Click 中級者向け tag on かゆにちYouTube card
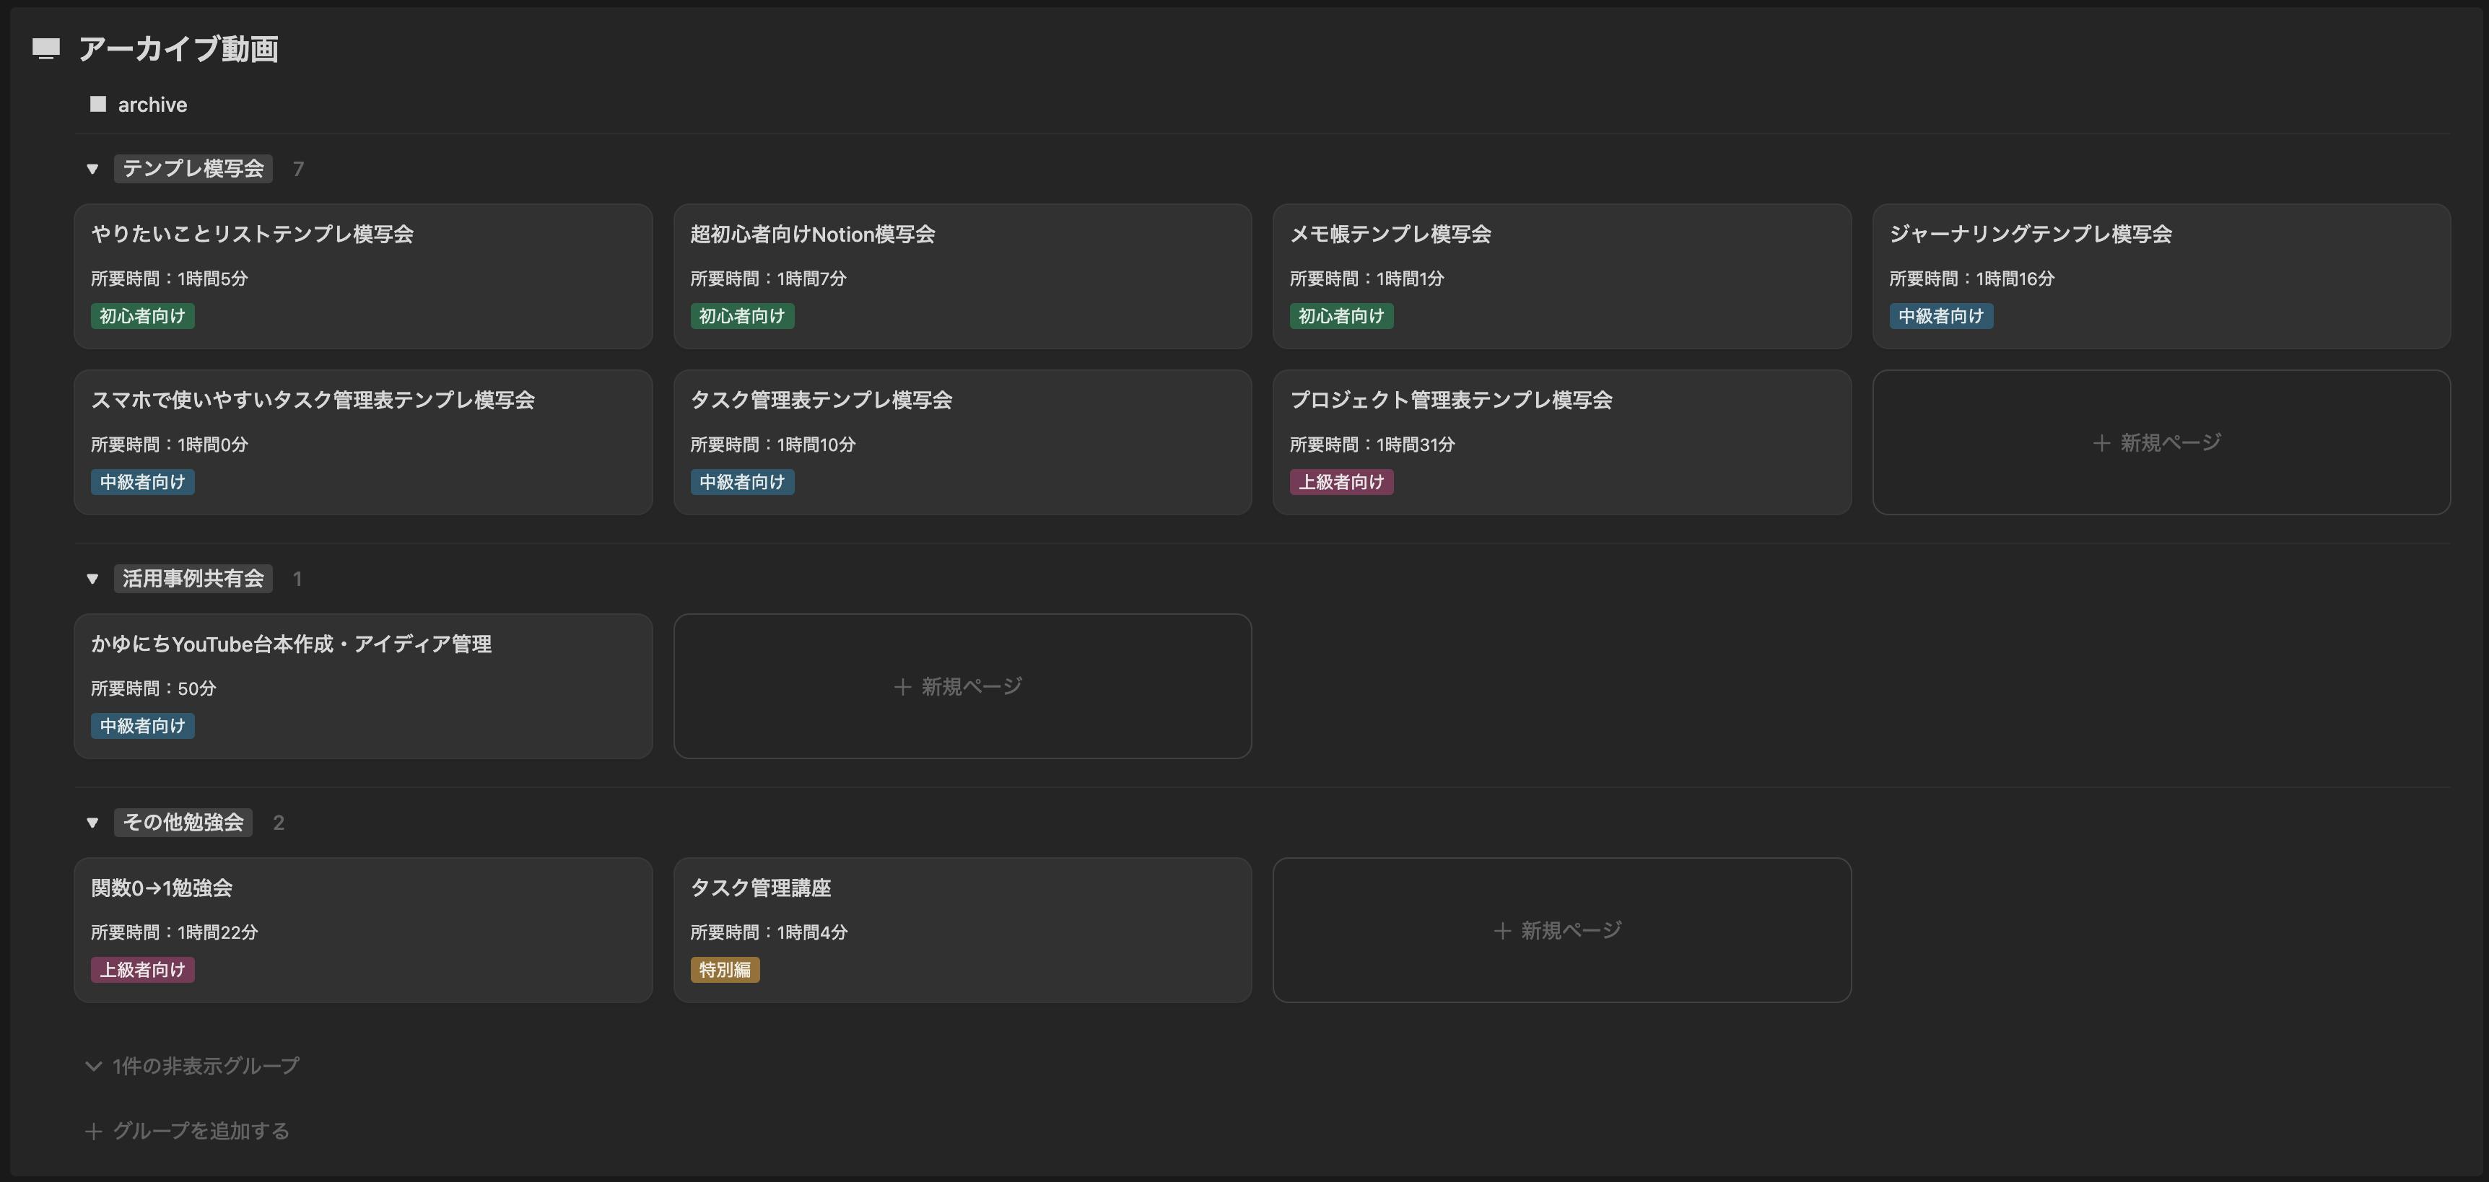Screen dimensions: 2489x1182 (143, 726)
